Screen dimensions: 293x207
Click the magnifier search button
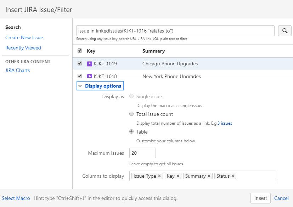(284, 31)
